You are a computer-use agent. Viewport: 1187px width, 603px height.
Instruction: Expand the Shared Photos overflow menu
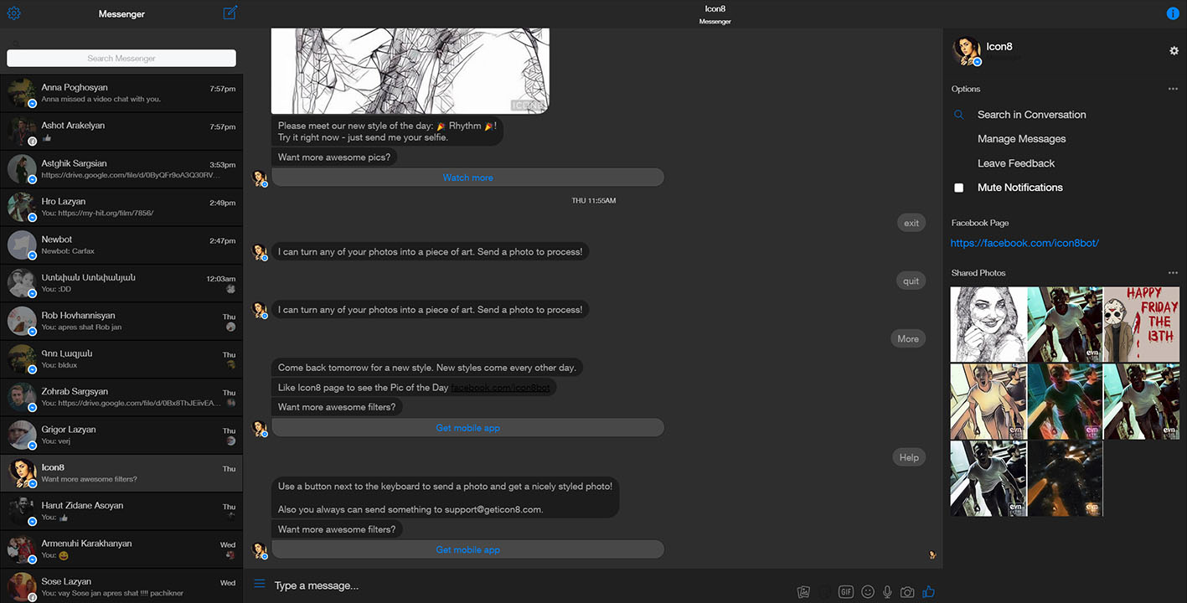(1173, 272)
